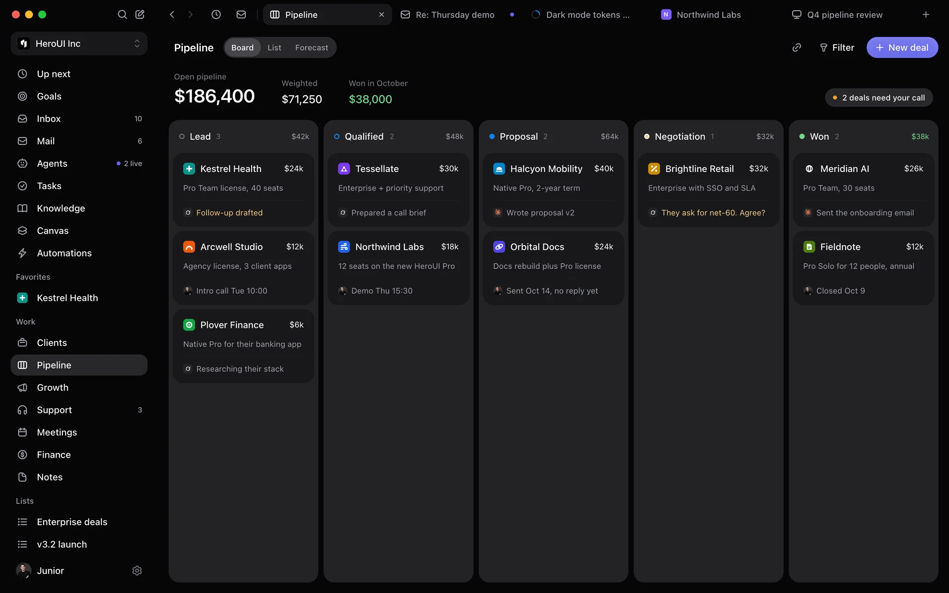Open the Filter button
The height and width of the screenshot is (593, 949).
point(837,48)
